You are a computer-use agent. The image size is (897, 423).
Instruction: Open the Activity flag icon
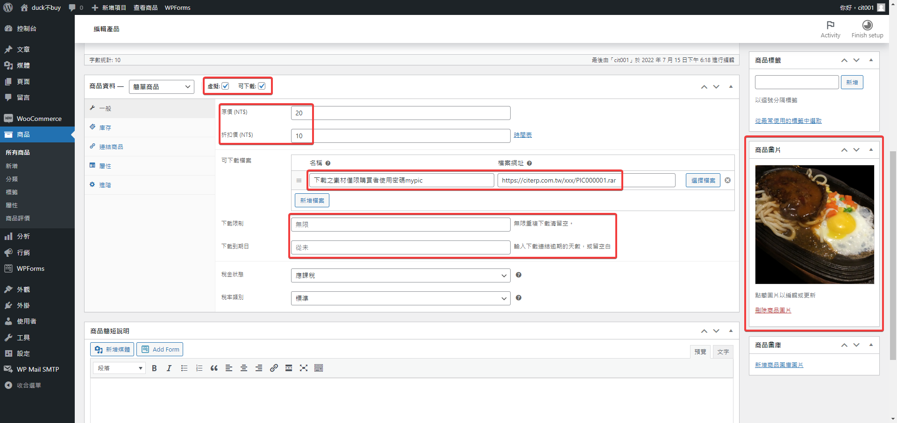tap(830, 25)
